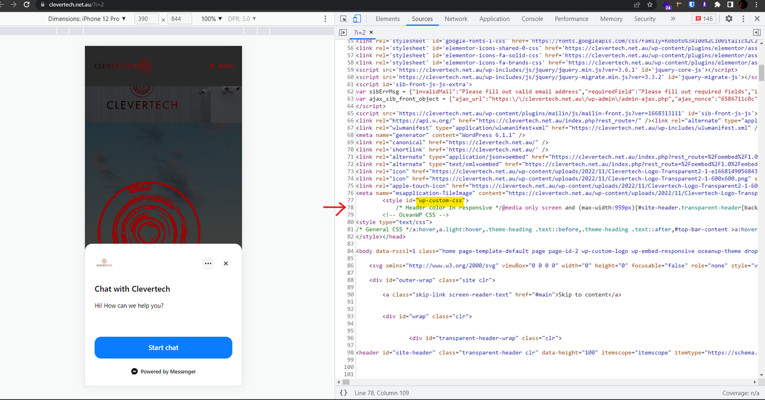Screen dimensions: 765x400
Task: Open the DPR 3.0 dropdown
Action: [x=242, y=19]
